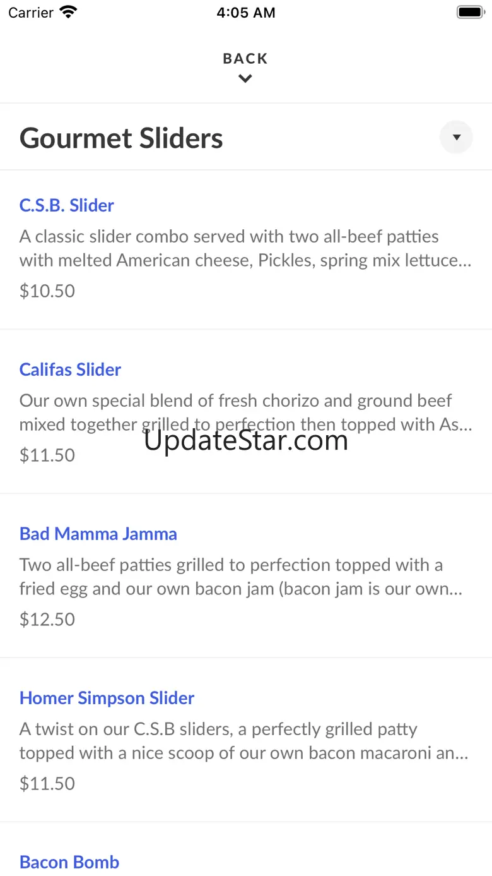Select the Bacon Bomb item
Screen dimensions: 492x876
coord(69,862)
